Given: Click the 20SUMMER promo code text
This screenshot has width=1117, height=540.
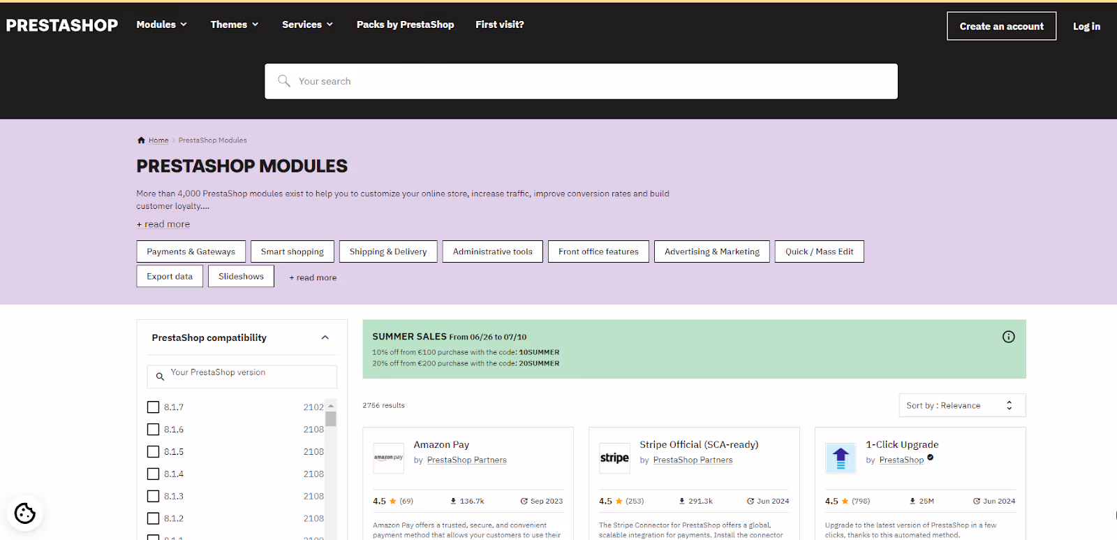Looking at the screenshot, I should 539,363.
